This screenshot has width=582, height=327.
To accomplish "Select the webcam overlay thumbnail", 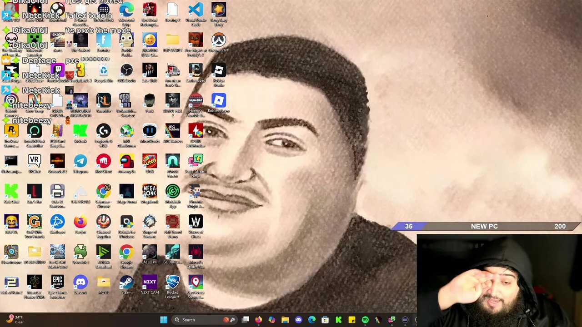I will (499, 280).
